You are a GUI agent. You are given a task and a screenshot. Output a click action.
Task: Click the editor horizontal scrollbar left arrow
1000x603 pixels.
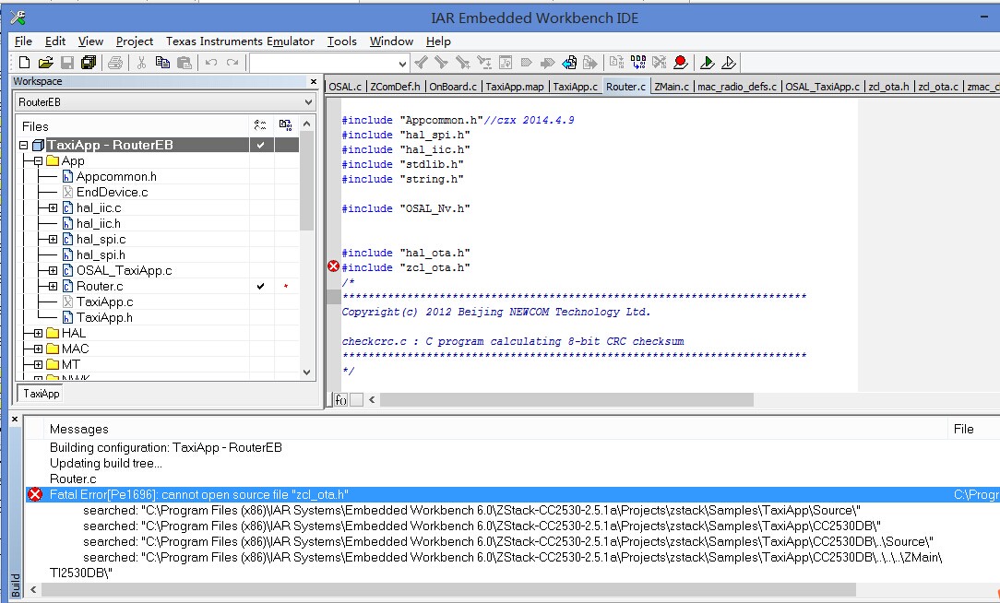pos(372,399)
